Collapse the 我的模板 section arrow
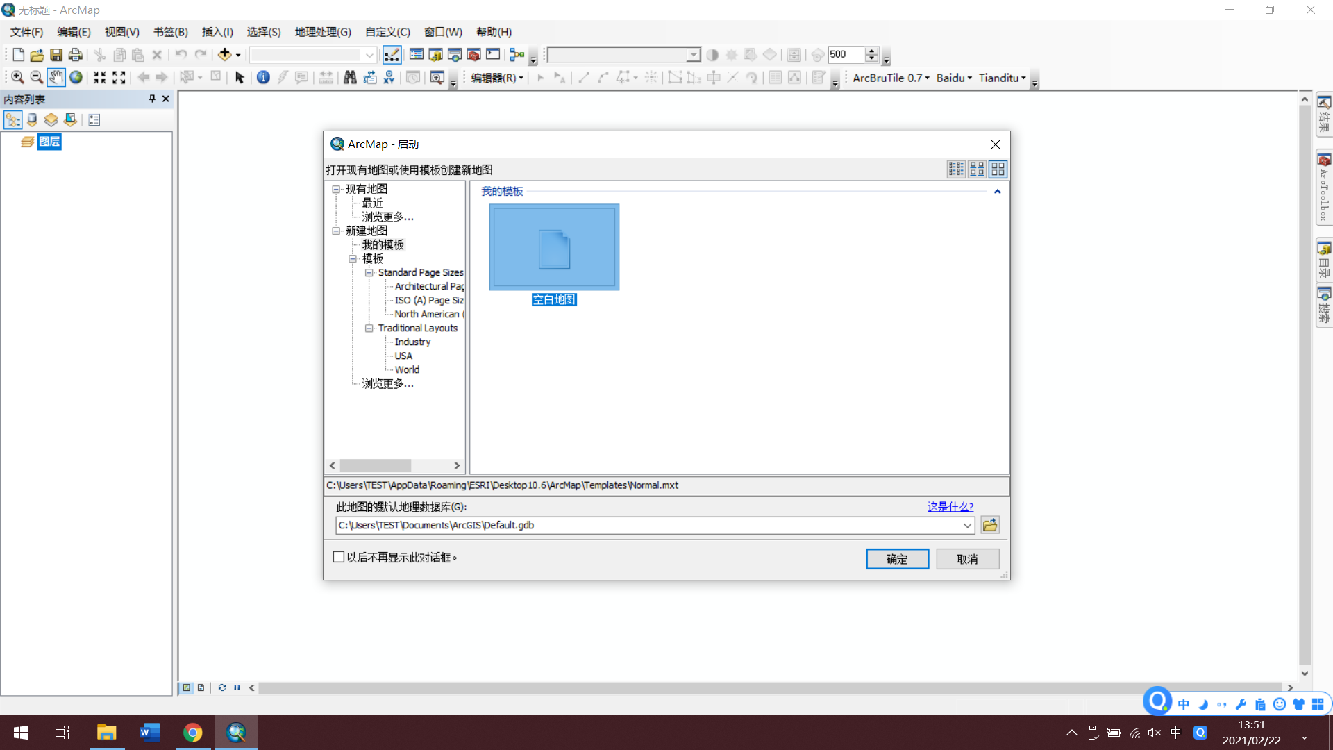This screenshot has height=750, width=1333. 998,192
